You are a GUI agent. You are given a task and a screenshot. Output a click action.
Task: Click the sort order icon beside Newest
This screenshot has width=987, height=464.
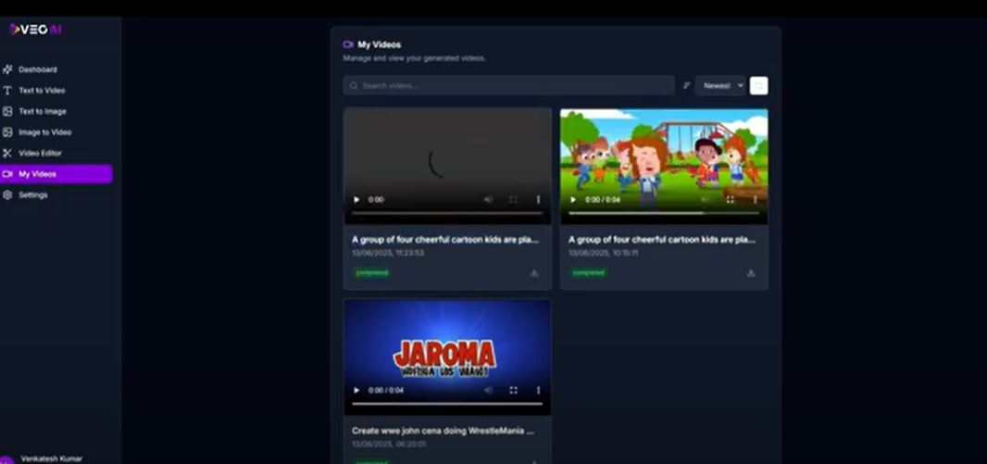[x=687, y=85]
